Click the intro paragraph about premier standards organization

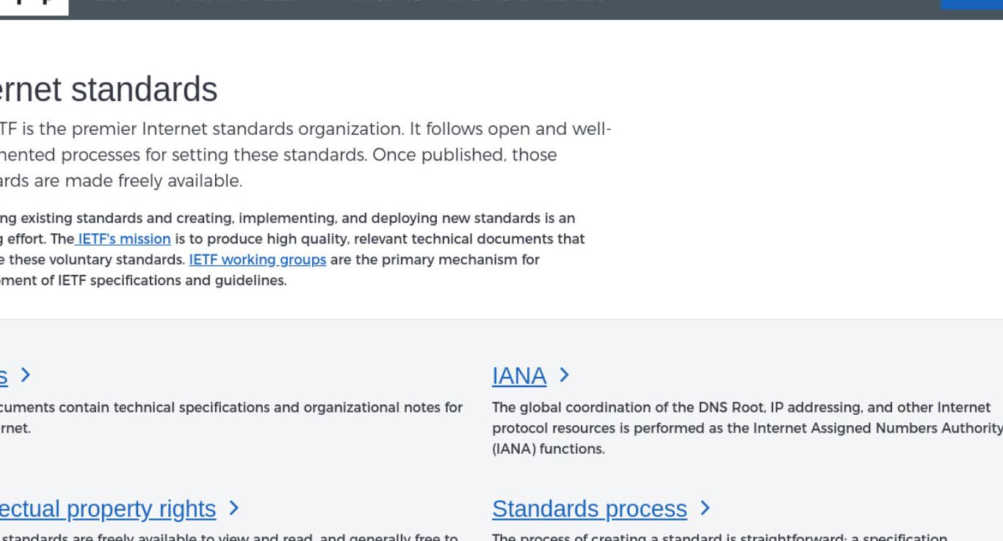tap(305, 155)
